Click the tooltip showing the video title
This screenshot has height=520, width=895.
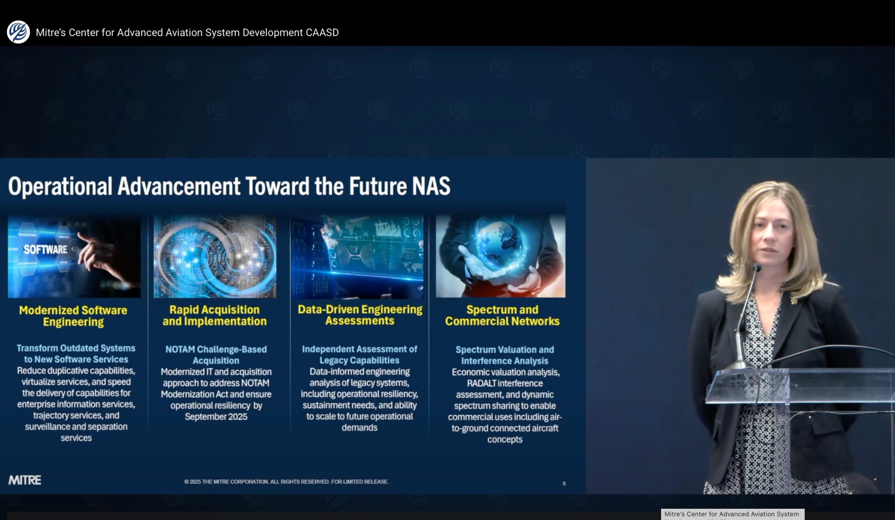(732, 514)
